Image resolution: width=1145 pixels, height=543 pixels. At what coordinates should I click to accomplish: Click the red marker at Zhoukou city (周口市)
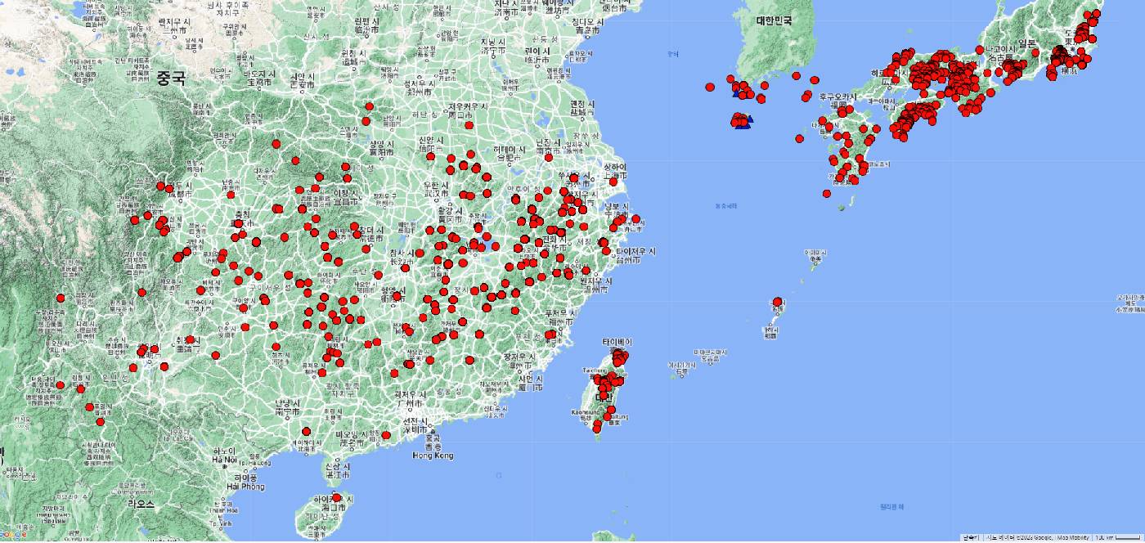[469, 125]
